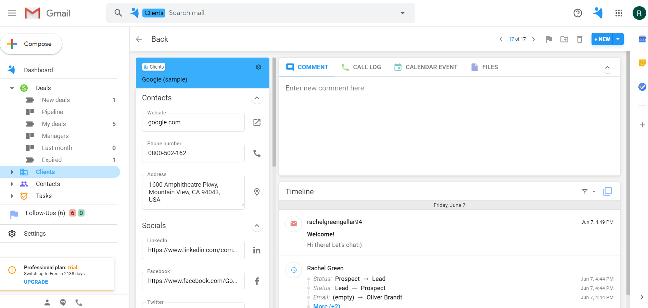Open record settings gear in Clients card
Viewport: 648px width, 308px height.
click(258, 67)
